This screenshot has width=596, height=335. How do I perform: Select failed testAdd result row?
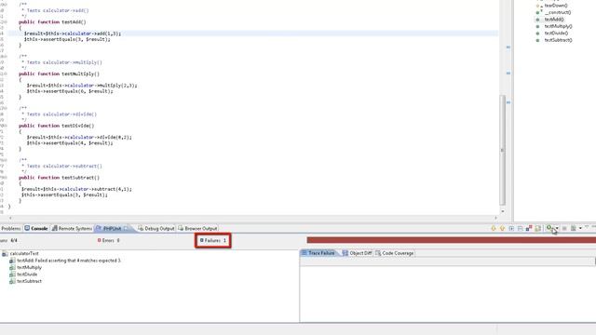tap(69, 261)
